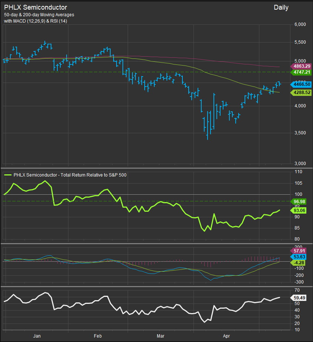Image resolution: width=313 pixels, height=342 pixels.
Task: Select the -4.28 signal line tag
Action: coord(298,263)
